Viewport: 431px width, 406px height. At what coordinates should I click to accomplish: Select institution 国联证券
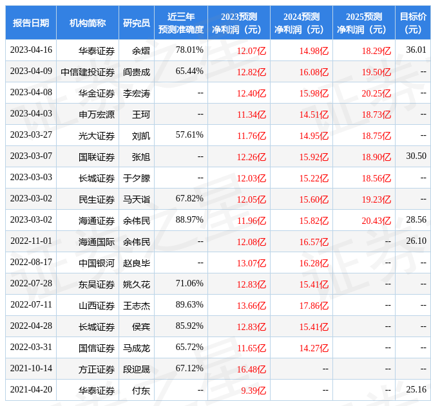tap(97, 157)
